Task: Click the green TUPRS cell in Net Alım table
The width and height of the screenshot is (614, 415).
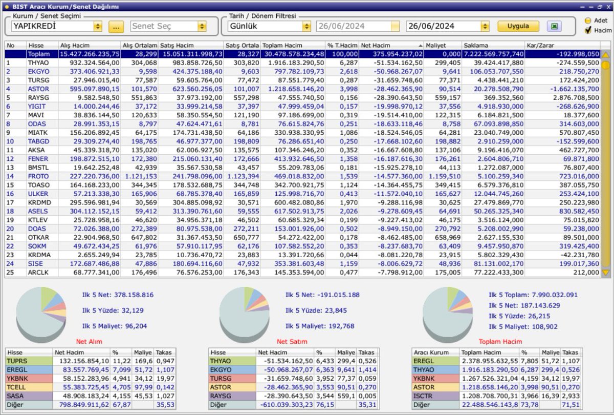Action: pos(29,361)
